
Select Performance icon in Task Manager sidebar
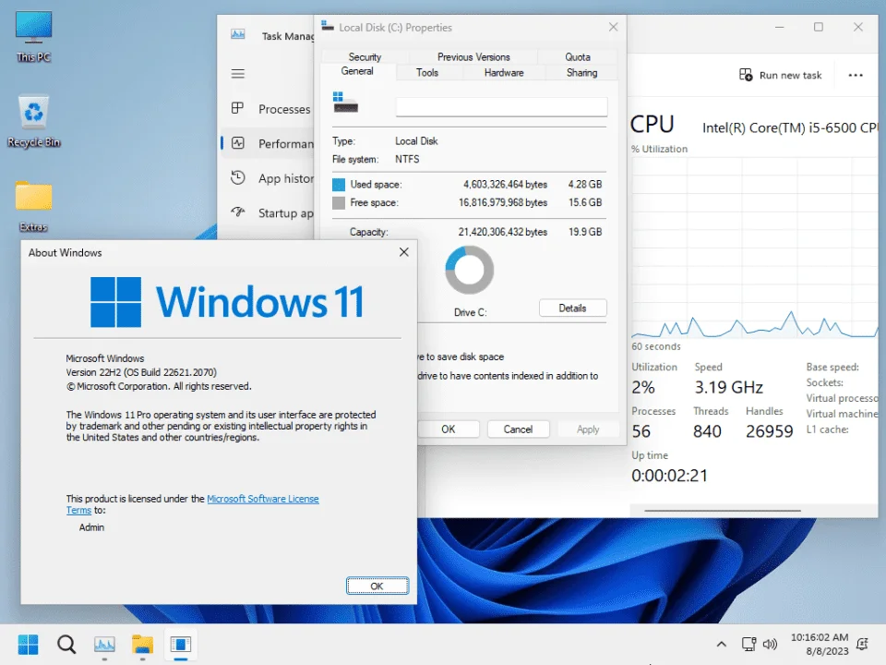click(238, 143)
